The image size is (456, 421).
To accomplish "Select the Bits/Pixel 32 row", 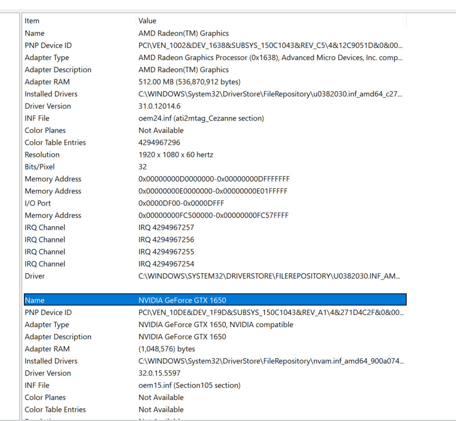I will [x=215, y=167].
